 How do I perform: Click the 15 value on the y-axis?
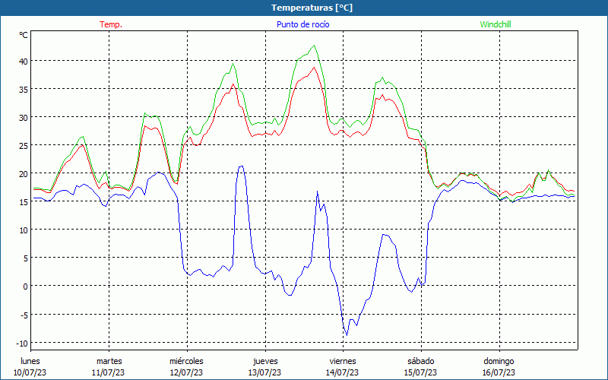(24, 201)
